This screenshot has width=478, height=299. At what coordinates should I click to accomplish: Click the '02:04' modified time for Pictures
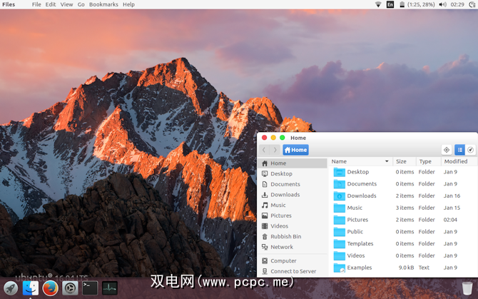point(450,220)
